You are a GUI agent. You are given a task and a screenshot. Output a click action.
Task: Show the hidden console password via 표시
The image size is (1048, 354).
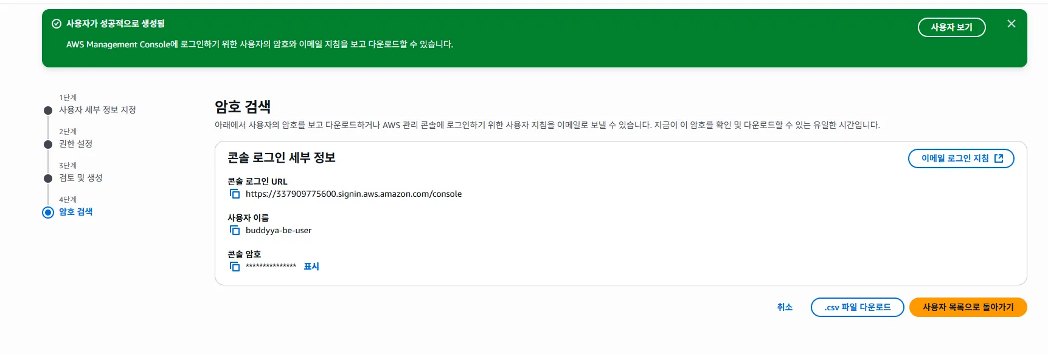point(311,267)
